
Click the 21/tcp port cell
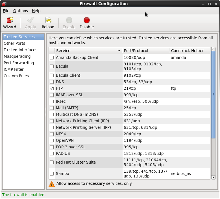pyautogui.click(x=130, y=88)
